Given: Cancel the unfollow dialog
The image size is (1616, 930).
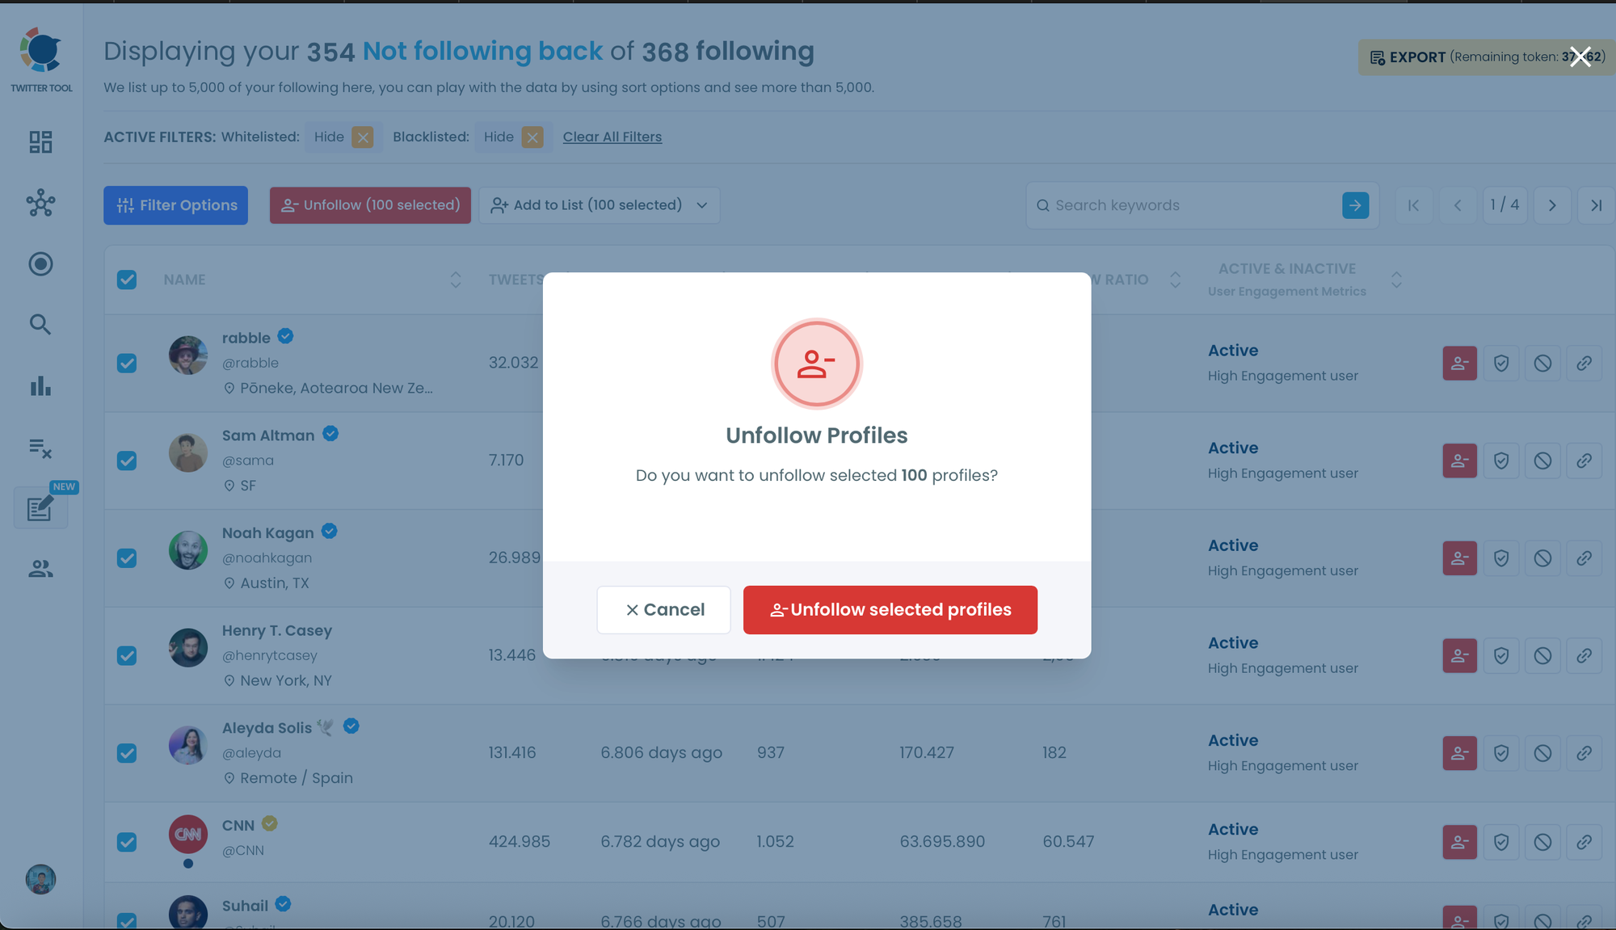Looking at the screenshot, I should [663, 610].
